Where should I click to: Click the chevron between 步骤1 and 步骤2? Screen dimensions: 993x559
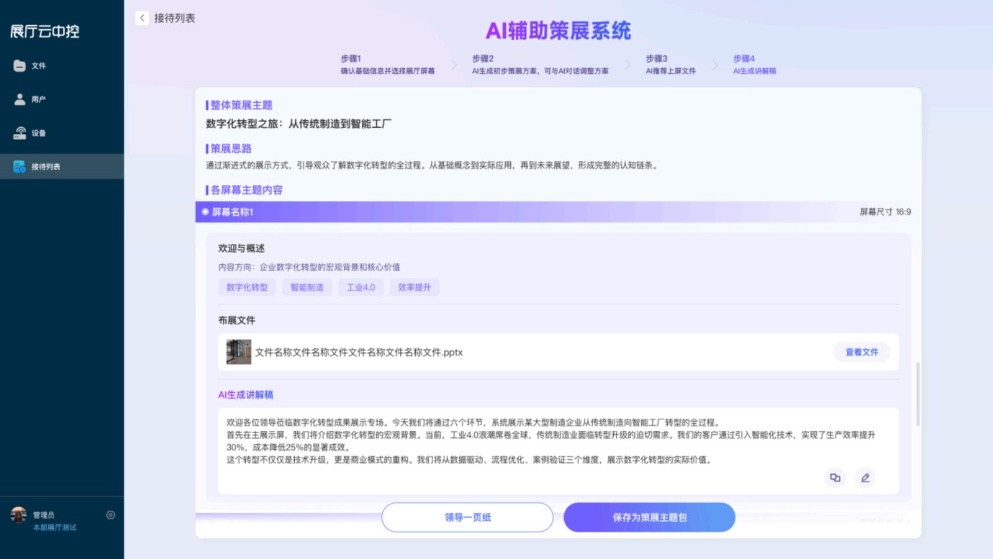[x=454, y=65]
